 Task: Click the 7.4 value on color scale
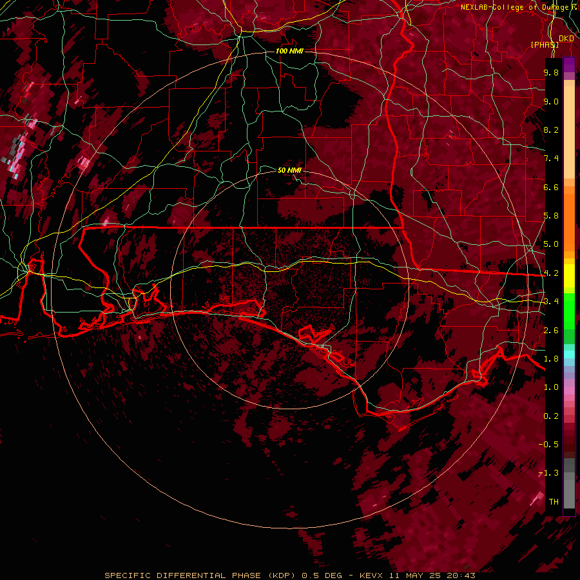pyautogui.click(x=551, y=159)
